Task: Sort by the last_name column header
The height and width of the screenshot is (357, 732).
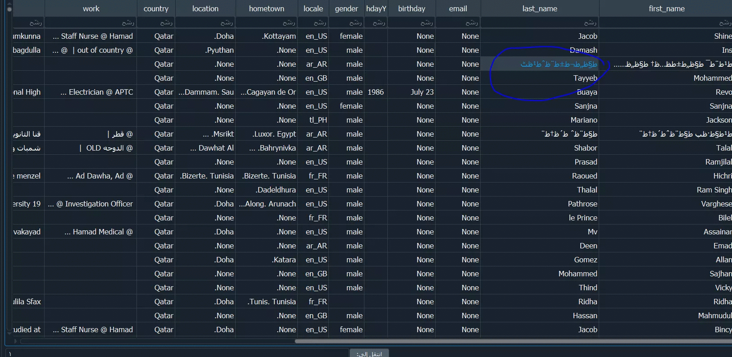Action: pyautogui.click(x=540, y=9)
